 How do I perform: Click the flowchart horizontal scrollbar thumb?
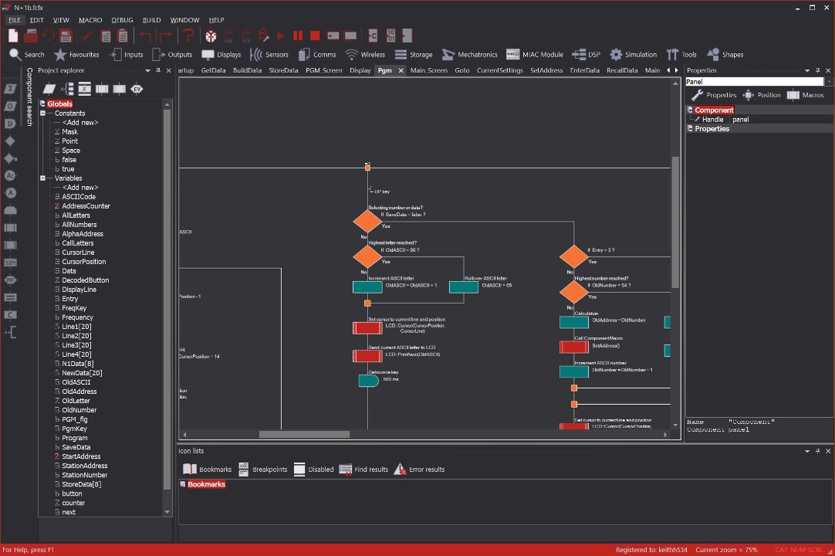[x=304, y=435]
